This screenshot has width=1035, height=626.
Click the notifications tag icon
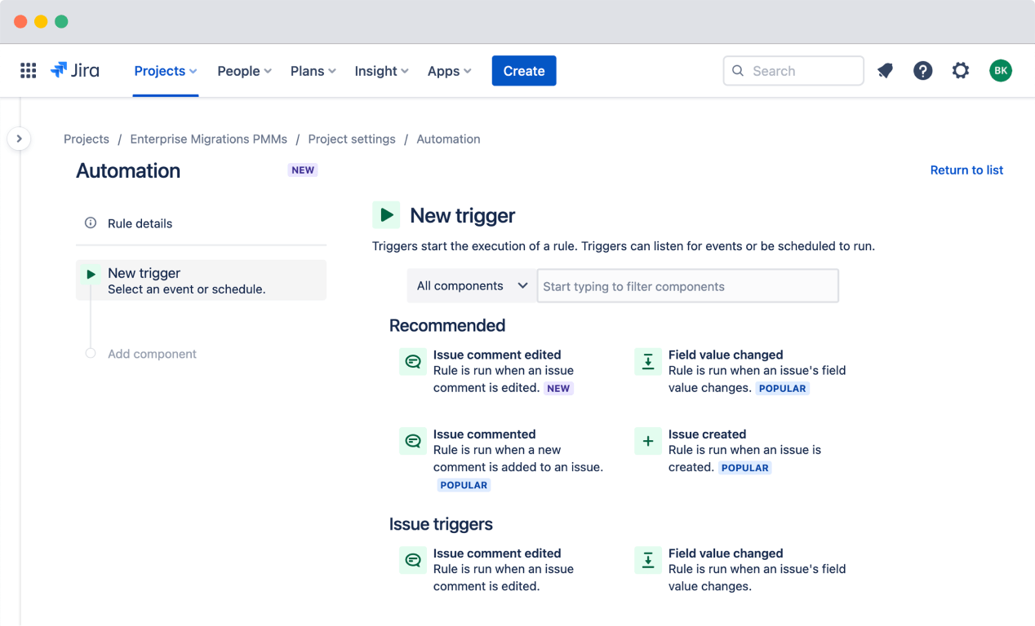(x=886, y=71)
